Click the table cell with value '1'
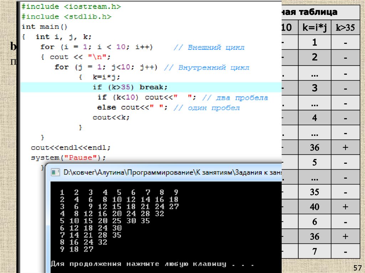The width and height of the screenshot is (365, 273). tap(315, 42)
